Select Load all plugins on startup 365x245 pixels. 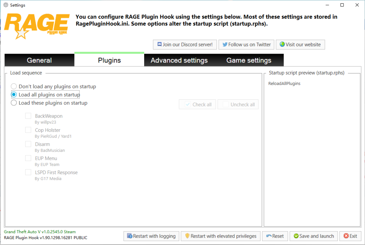[14, 95]
